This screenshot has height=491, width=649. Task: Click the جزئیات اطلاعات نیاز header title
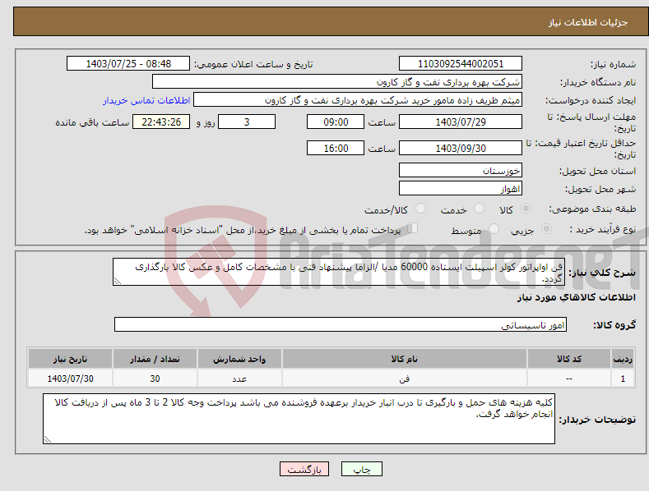[x=588, y=22]
